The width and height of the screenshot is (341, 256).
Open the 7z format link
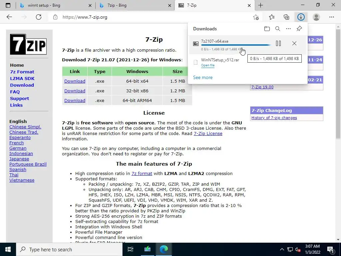click(142, 173)
